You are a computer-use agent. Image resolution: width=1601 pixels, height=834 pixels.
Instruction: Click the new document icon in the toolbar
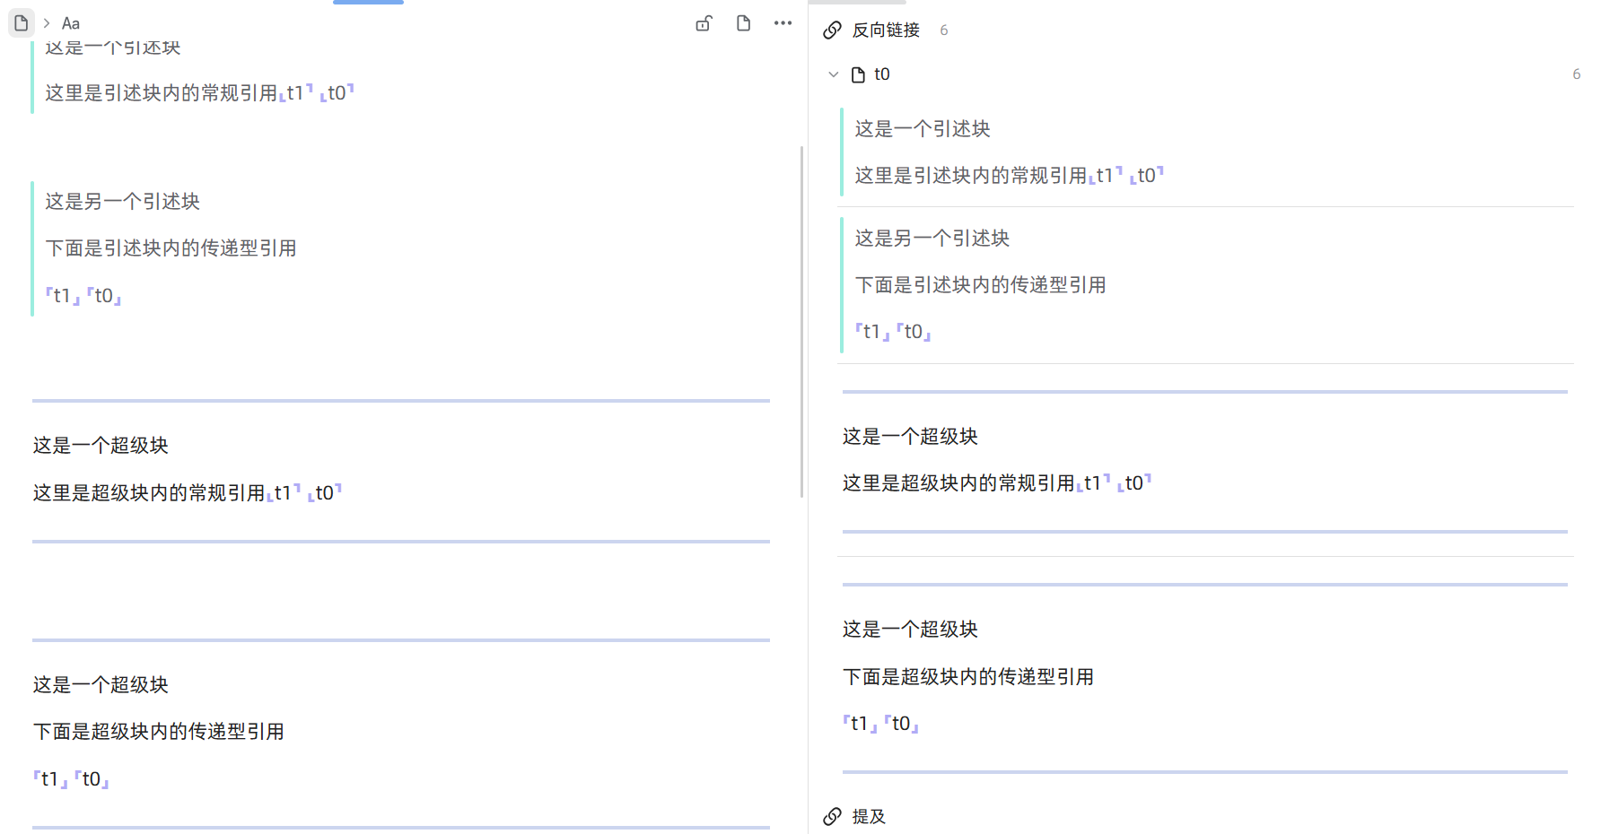[x=743, y=23]
